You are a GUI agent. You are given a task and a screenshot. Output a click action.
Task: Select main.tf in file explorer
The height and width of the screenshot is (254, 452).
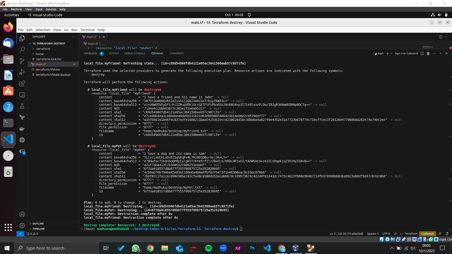point(53,64)
